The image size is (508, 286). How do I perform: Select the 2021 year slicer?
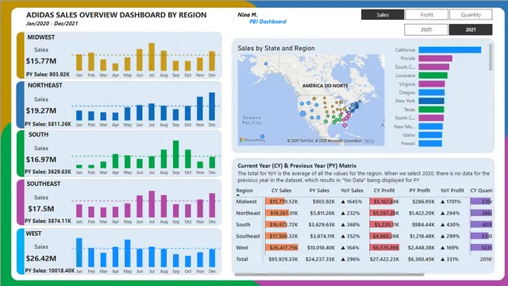tap(471, 29)
